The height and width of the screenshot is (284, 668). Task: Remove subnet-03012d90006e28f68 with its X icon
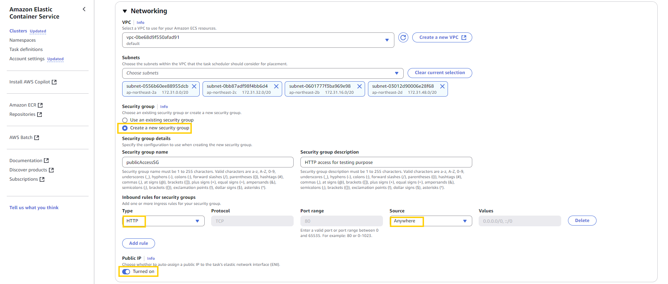pos(442,86)
